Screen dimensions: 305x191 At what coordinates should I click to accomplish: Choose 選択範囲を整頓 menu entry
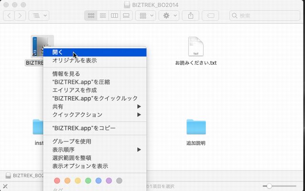pos(95,158)
